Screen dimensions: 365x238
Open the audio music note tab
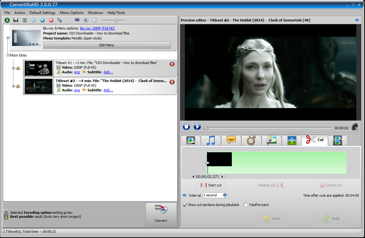point(211,140)
